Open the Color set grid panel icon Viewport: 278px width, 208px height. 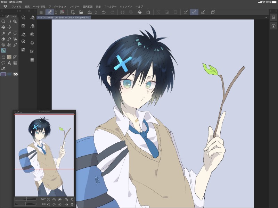tap(23, 50)
